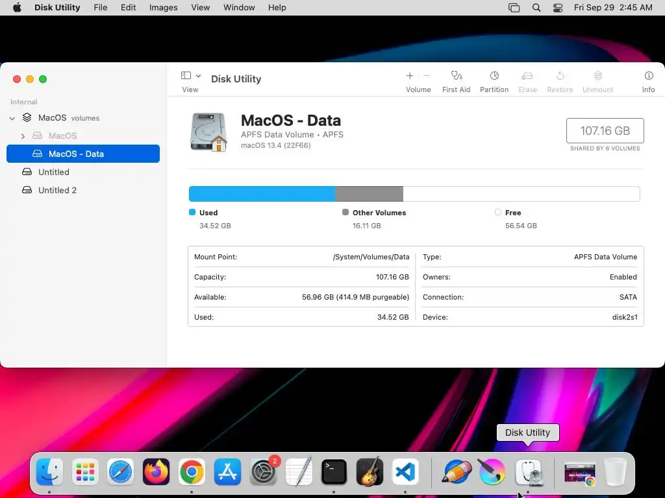Click the white Free legend swatch
This screenshot has width=665, height=498.
click(x=498, y=212)
